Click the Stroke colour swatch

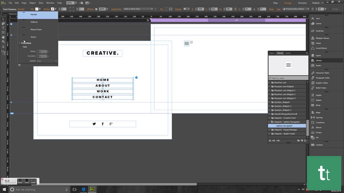[53, 9]
